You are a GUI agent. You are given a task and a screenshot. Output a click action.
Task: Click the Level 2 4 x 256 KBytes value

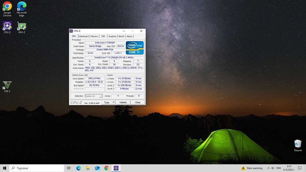124,85
